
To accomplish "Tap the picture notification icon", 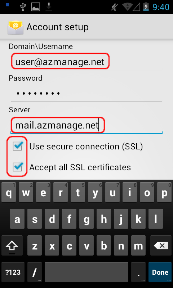I will tap(36, 7).
